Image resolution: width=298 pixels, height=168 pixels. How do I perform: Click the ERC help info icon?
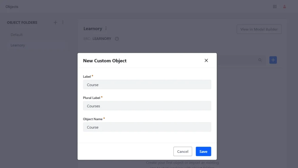[x=117, y=39]
